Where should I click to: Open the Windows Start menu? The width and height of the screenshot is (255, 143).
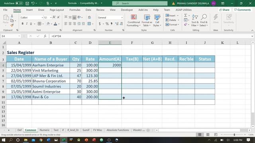click(x=3, y=140)
